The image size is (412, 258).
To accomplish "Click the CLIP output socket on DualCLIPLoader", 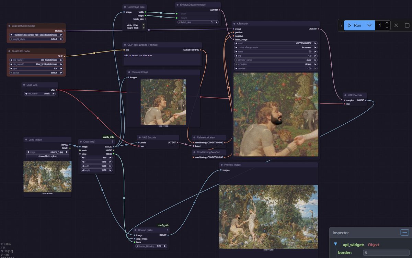I will pyautogui.click(x=64, y=56).
